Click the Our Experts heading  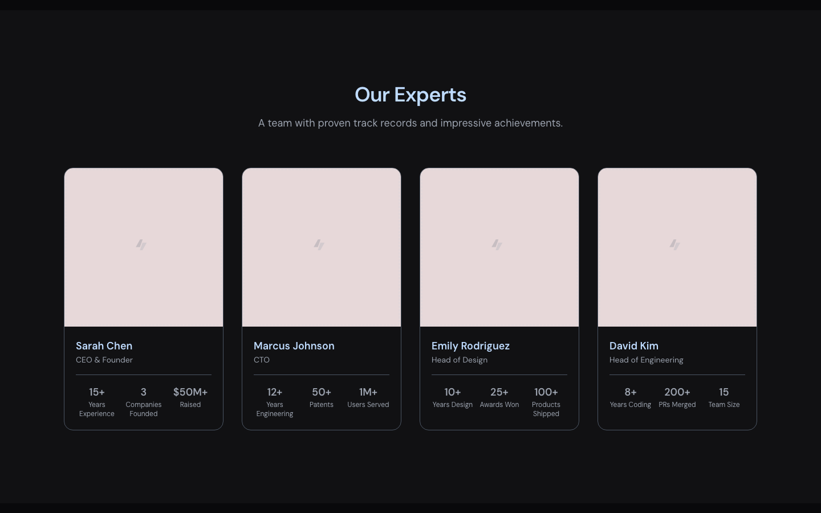410,95
